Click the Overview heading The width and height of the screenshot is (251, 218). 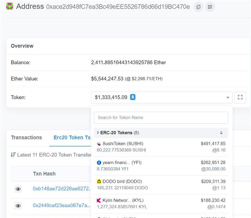(x=22, y=46)
